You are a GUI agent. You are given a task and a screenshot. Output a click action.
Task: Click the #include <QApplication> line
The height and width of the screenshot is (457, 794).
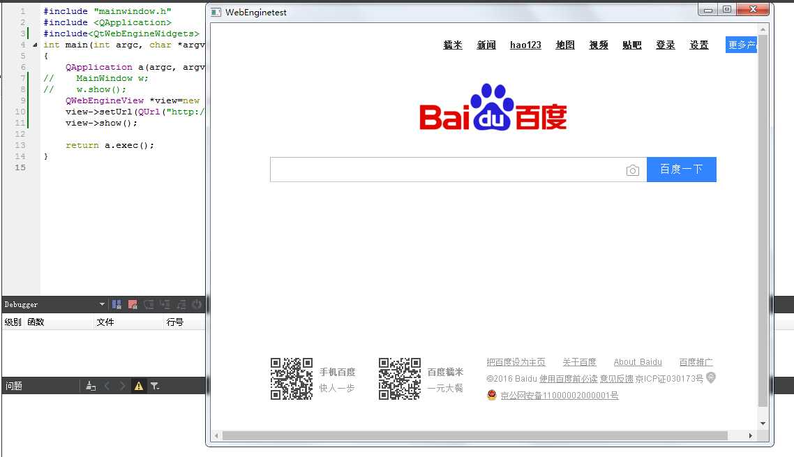point(107,23)
